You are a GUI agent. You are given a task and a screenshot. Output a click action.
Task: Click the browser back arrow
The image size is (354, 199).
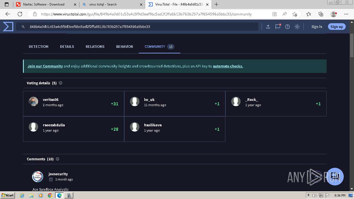(x=8, y=14)
